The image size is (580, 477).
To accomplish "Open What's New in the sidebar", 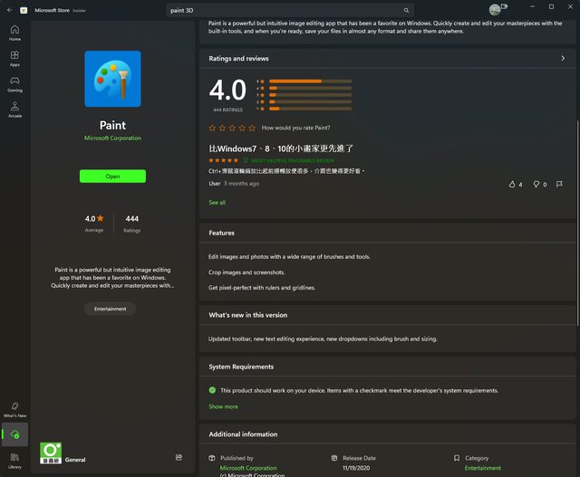I will 14,409.
